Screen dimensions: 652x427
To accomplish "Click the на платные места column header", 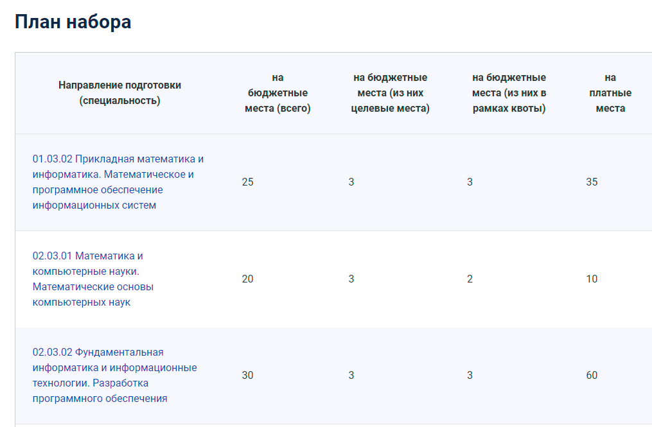I will pos(610,93).
